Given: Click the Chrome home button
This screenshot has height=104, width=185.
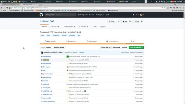Looking at the screenshot, I should coord(10,8).
